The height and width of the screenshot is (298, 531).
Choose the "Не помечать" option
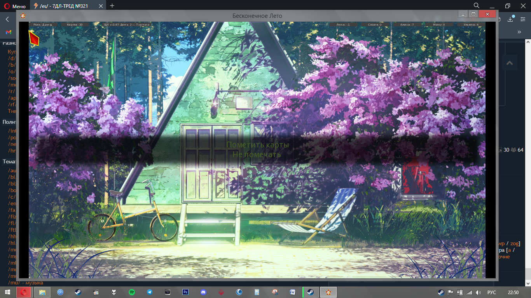tap(257, 154)
